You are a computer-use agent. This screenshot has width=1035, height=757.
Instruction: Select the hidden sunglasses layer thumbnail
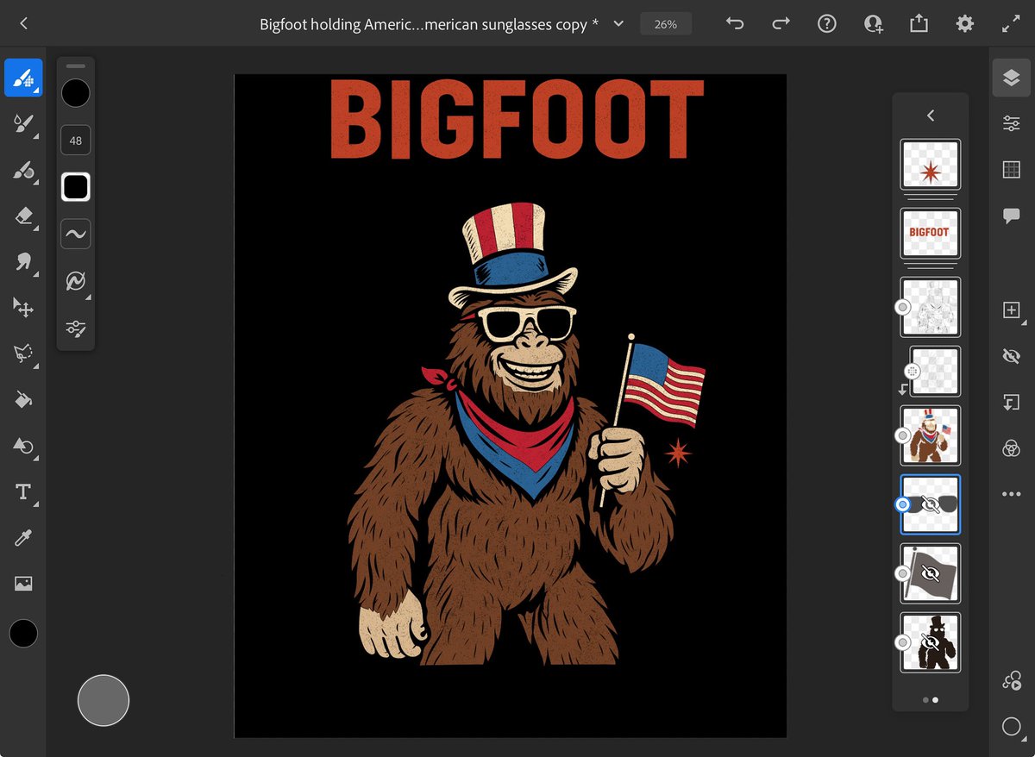coord(931,504)
